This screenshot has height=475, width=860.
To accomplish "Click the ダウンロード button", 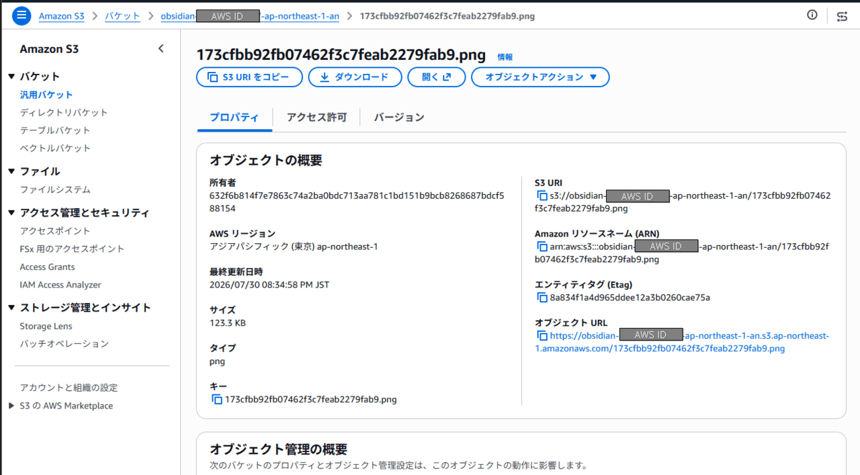I will click(x=355, y=77).
